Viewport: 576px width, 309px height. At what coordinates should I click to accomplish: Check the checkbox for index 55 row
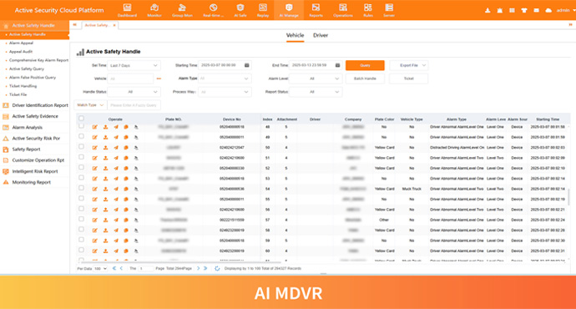81,199
